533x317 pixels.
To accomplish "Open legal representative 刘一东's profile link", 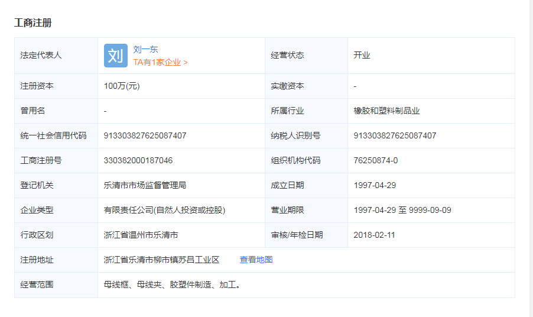I will 145,50.
